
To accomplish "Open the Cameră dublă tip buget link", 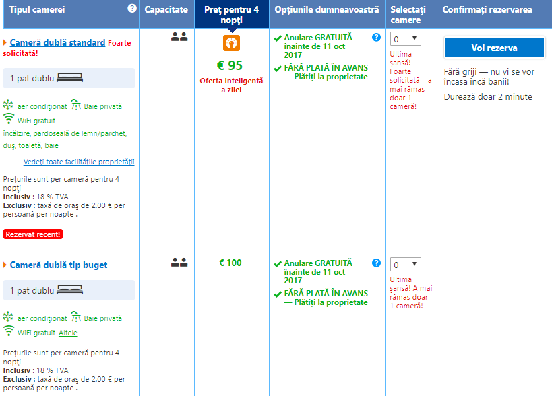I will [x=58, y=265].
